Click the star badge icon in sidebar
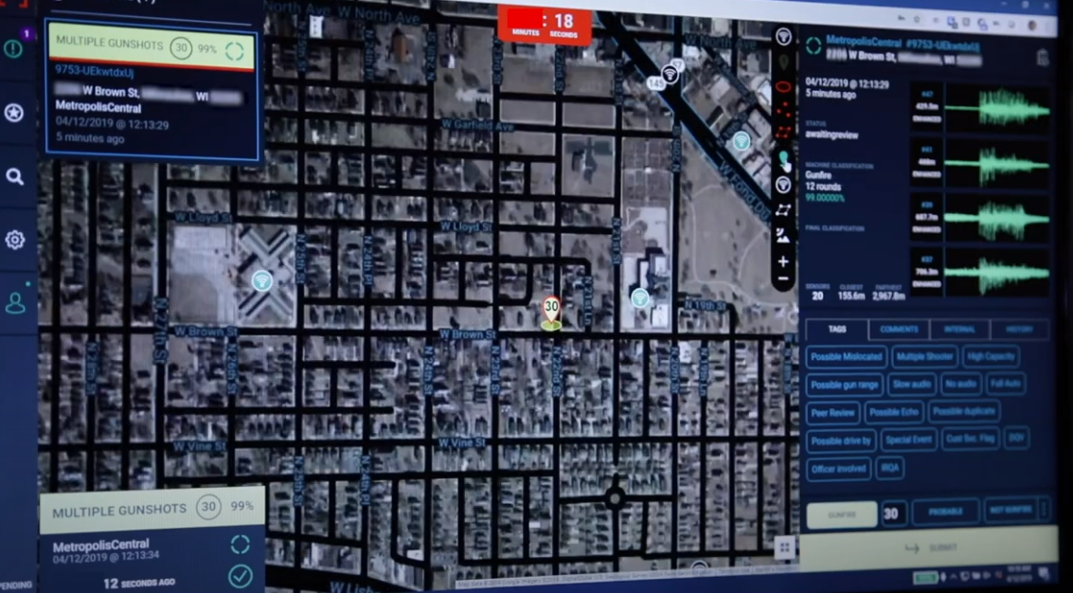 13,113
